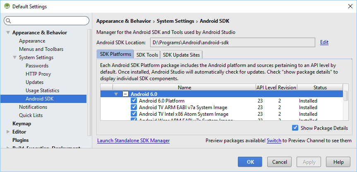The height and width of the screenshot is (172, 357).
Task: Select Plugins settings
Action: (21, 140)
